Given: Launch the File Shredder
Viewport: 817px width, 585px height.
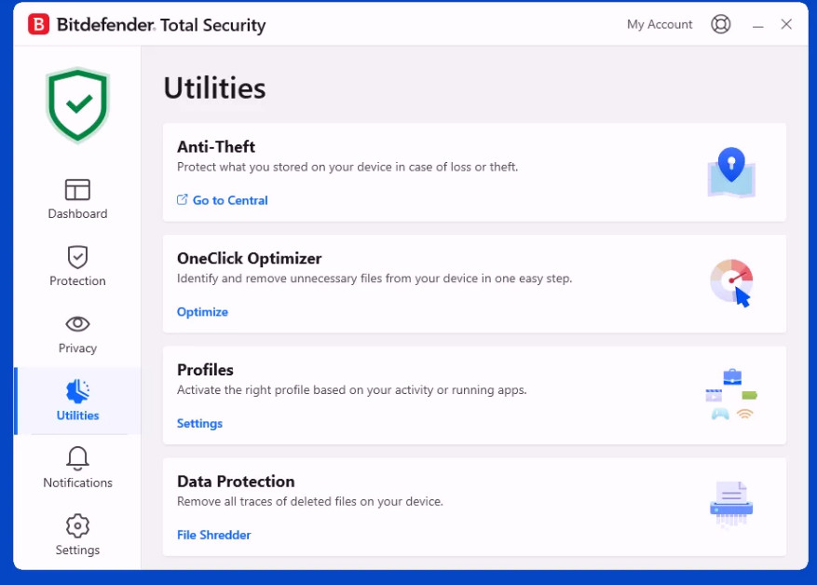Looking at the screenshot, I should click(x=214, y=535).
